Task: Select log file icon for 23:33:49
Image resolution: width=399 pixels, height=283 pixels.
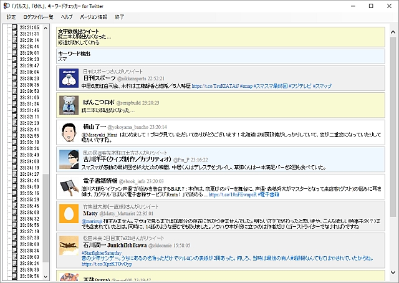Action: pyautogui.click(x=14, y=155)
